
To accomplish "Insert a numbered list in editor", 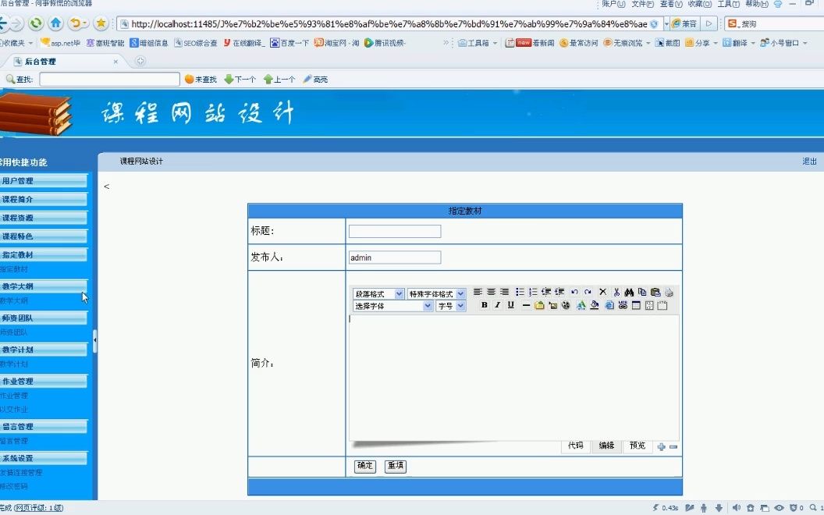I will [533, 292].
